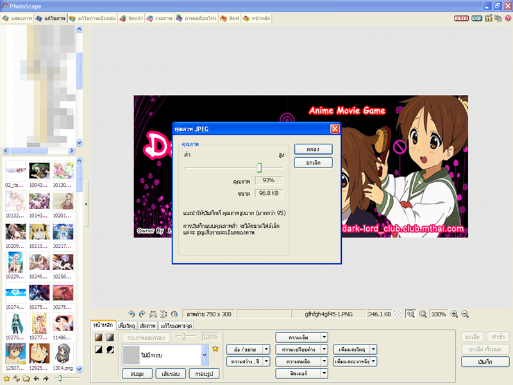Image resolution: width=513 pixels, height=385 pixels.
Task: Click the zoom out magnifier icon
Action: click(466, 314)
